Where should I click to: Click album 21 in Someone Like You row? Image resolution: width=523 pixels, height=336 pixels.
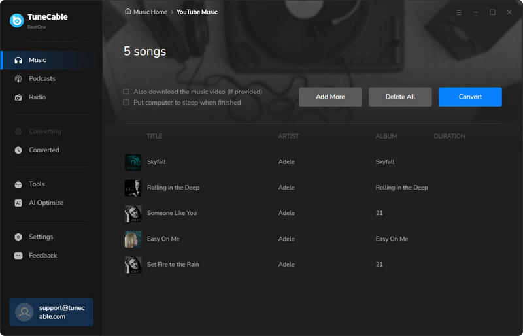(379, 213)
